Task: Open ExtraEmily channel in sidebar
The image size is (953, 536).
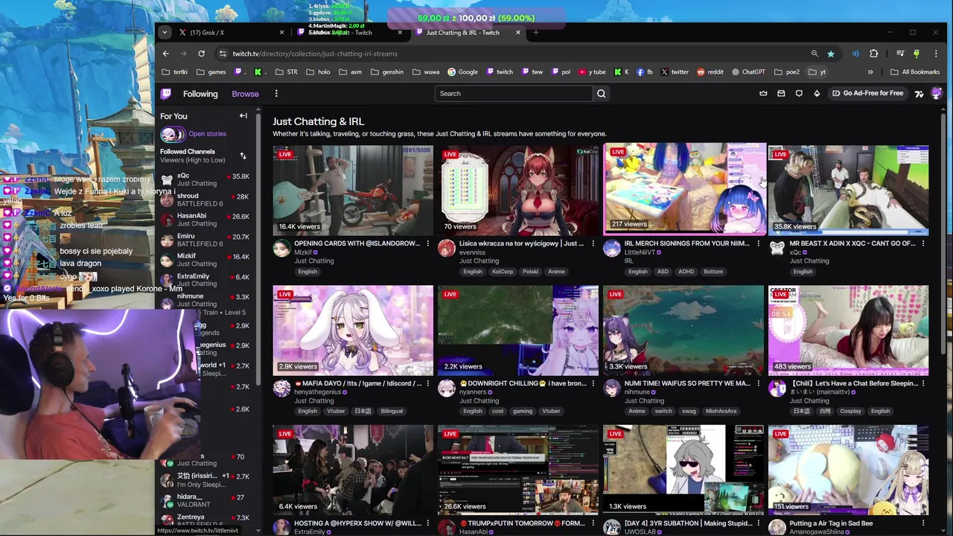Action: pyautogui.click(x=205, y=280)
